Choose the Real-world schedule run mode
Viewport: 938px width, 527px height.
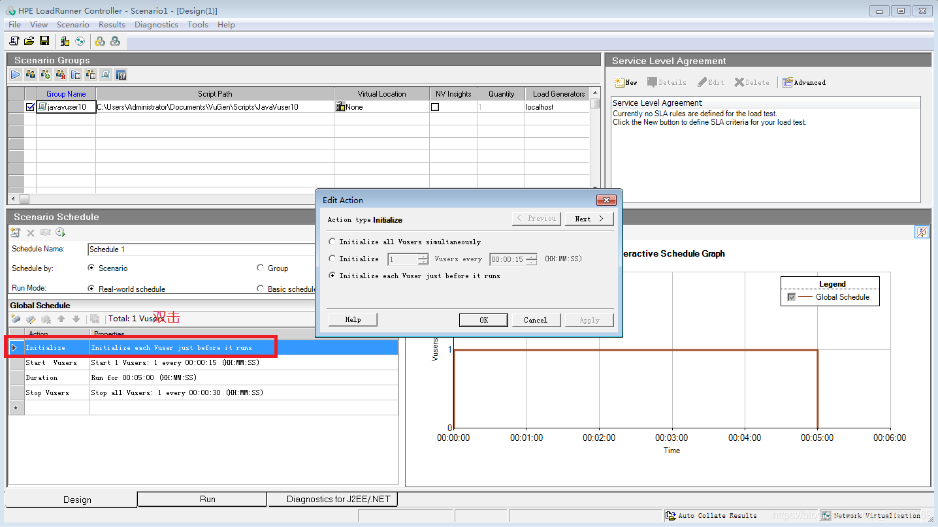(x=91, y=289)
